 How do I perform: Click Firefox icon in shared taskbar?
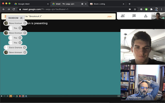[x=23, y=96]
